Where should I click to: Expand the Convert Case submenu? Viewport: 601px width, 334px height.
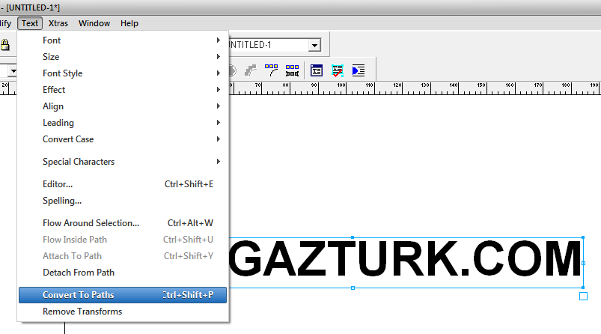click(123, 139)
